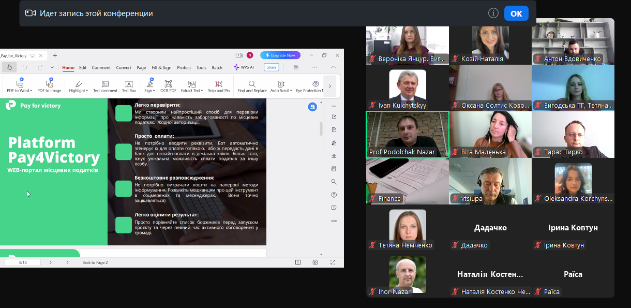
Task: Select Ivan Kulchytskyy participant tile
Action: (408, 88)
